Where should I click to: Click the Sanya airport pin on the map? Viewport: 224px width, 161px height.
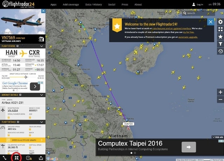[x=138, y=72]
